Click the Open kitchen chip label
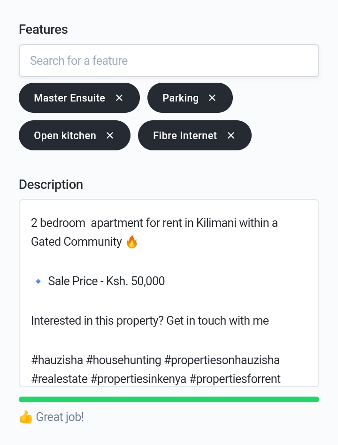338x445 pixels. 65,136
